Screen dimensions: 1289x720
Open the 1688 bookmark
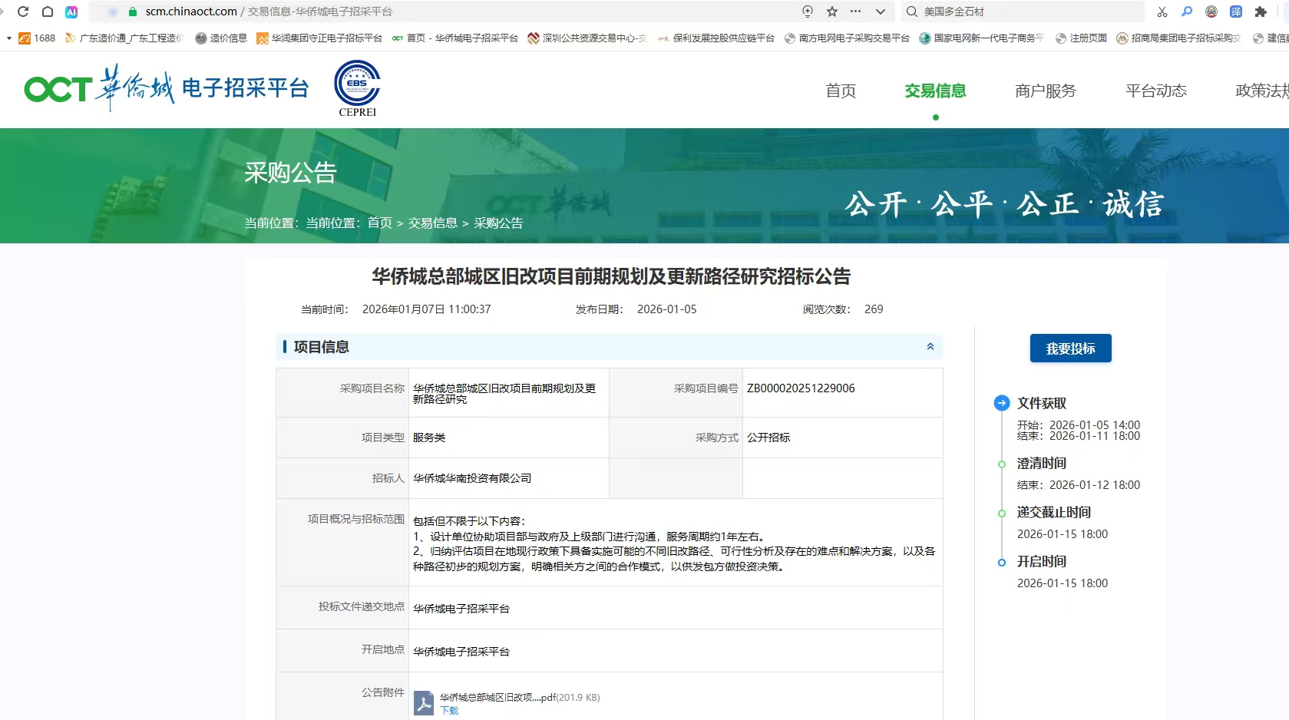(37, 38)
